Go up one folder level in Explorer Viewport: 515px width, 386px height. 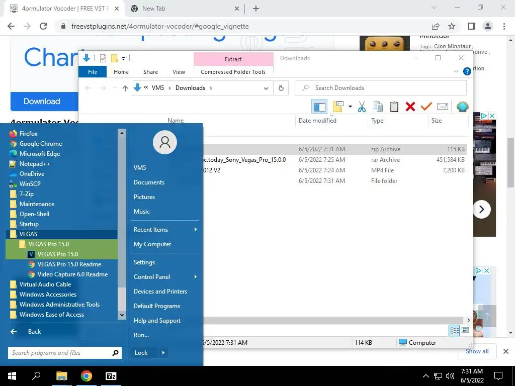[125, 88]
